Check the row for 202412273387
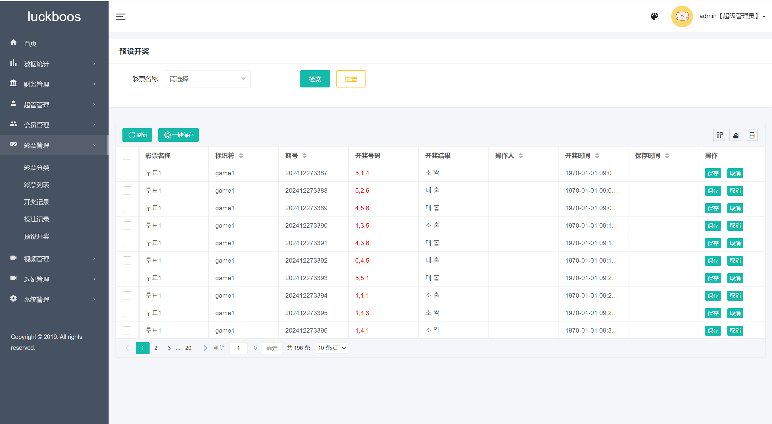This screenshot has height=424, width=772. click(127, 173)
